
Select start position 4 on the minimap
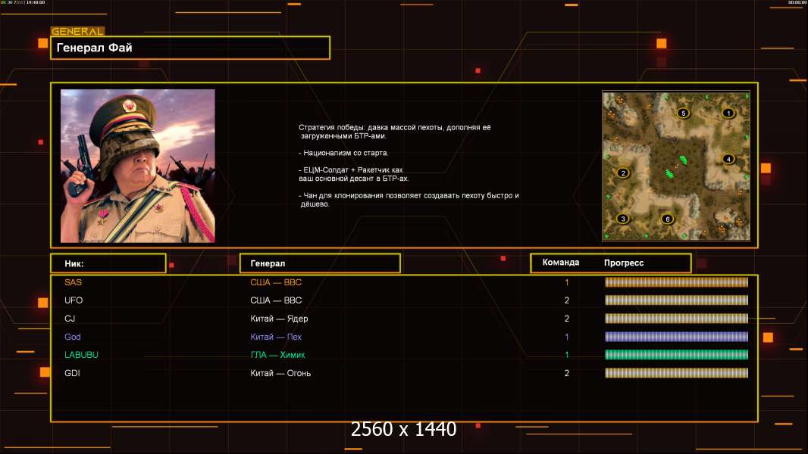pos(728,159)
